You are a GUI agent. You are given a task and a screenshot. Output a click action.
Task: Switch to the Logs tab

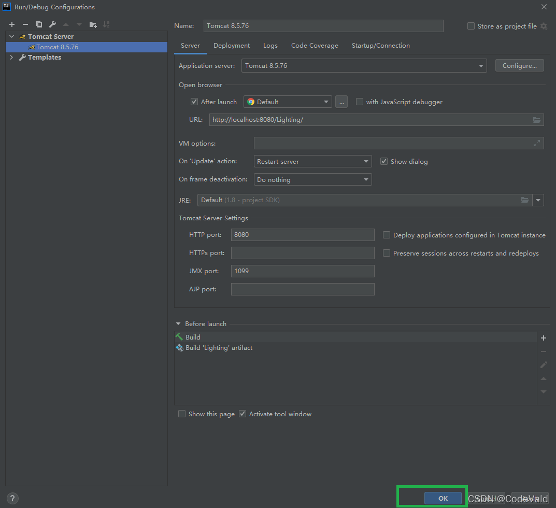pyautogui.click(x=270, y=46)
